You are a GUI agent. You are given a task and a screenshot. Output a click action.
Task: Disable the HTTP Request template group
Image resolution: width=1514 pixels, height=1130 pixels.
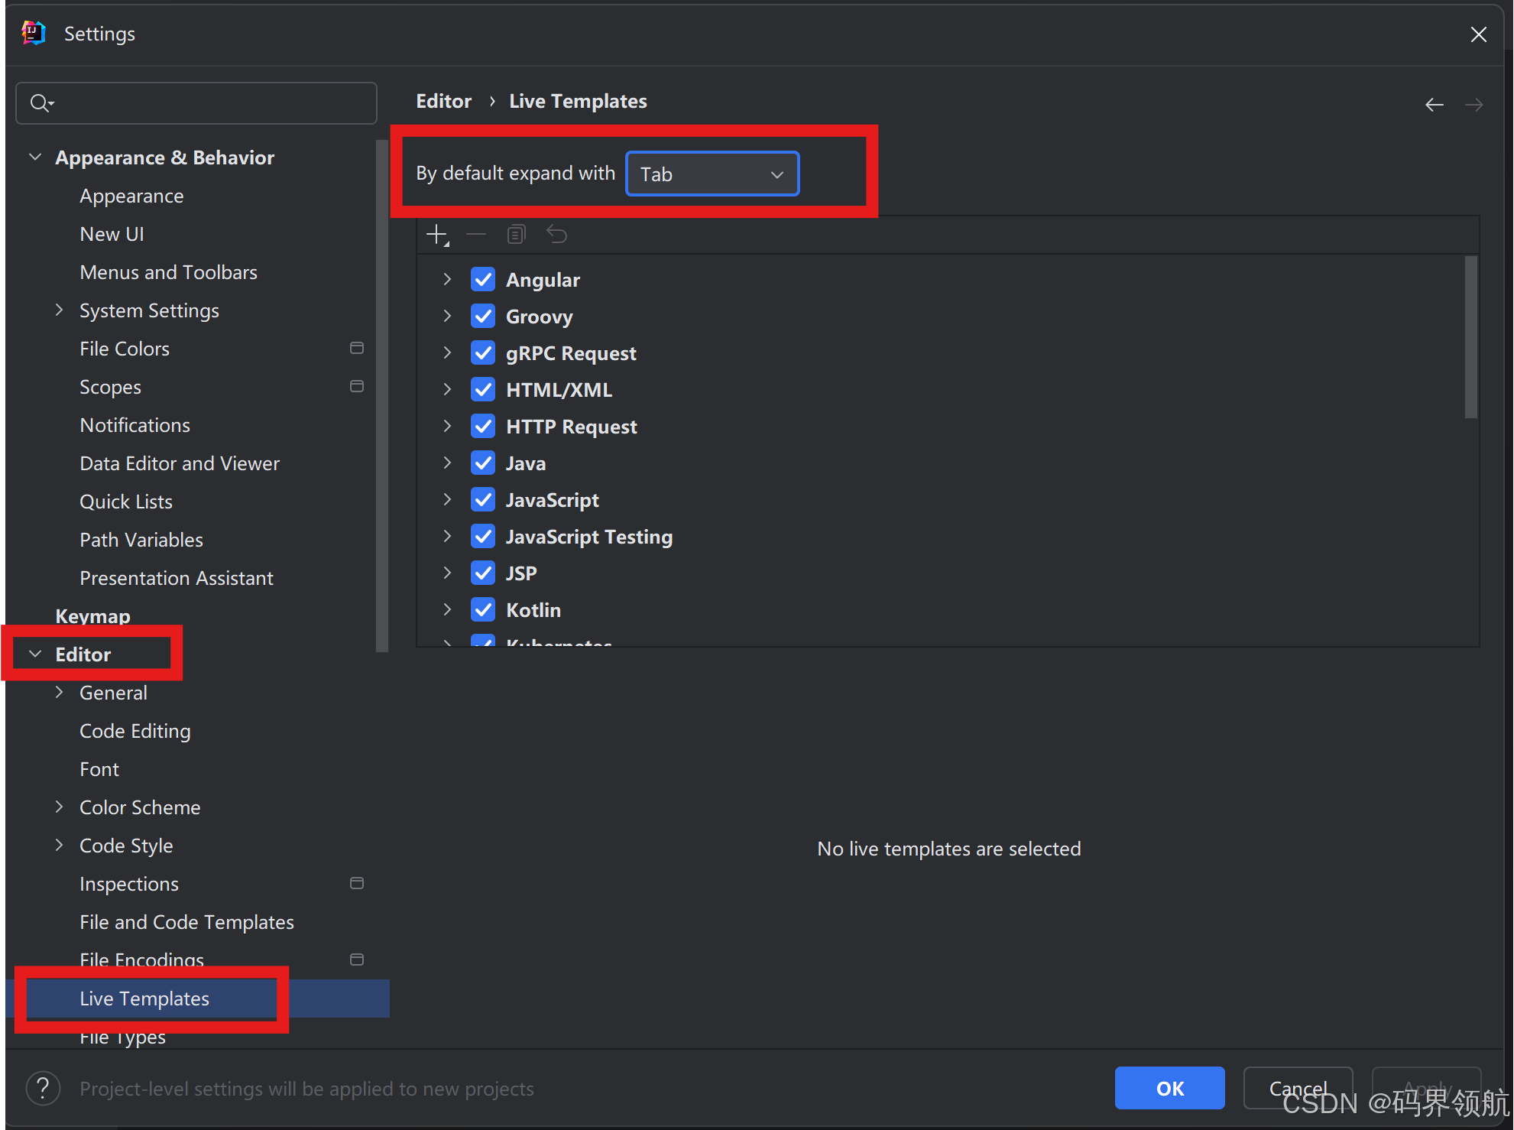(x=483, y=427)
